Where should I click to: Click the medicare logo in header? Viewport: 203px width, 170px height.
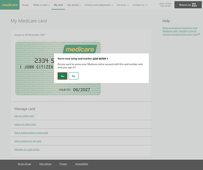[10, 5]
